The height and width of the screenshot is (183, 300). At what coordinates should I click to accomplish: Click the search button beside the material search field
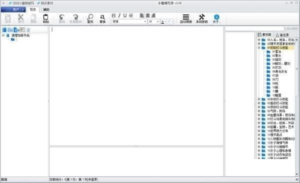(x=292, y=28)
